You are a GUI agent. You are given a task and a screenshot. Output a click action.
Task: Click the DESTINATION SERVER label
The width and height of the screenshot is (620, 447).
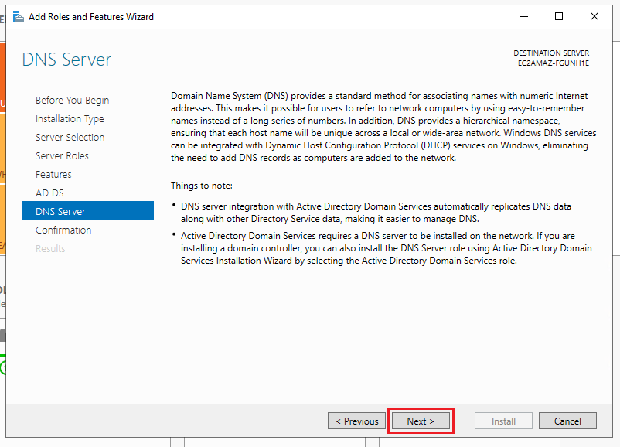(x=551, y=53)
